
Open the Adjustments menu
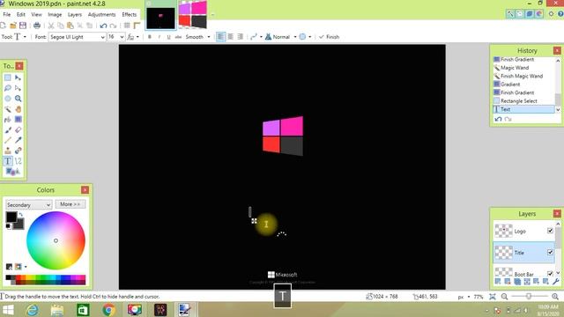tap(102, 14)
